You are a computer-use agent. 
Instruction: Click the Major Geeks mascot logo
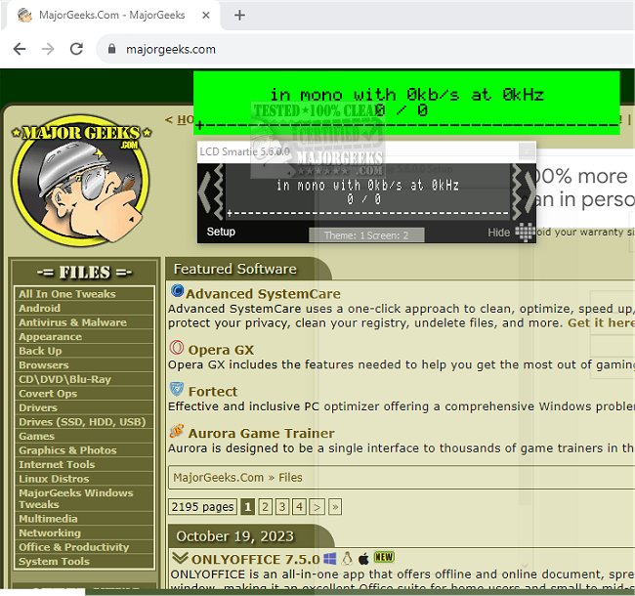tap(80, 181)
